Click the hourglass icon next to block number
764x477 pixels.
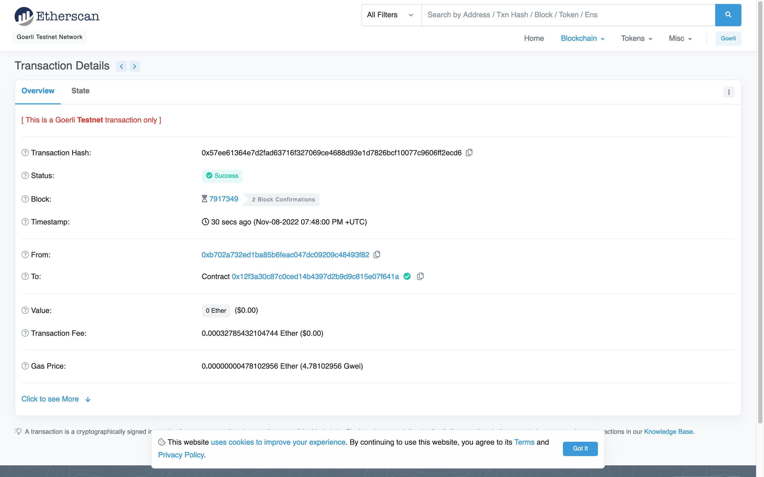point(204,199)
